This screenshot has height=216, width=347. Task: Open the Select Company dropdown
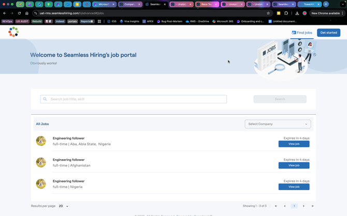point(278,124)
